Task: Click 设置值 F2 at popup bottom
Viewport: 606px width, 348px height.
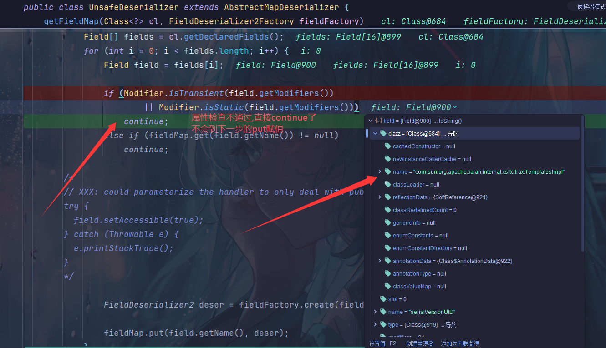Action: [x=382, y=344]
